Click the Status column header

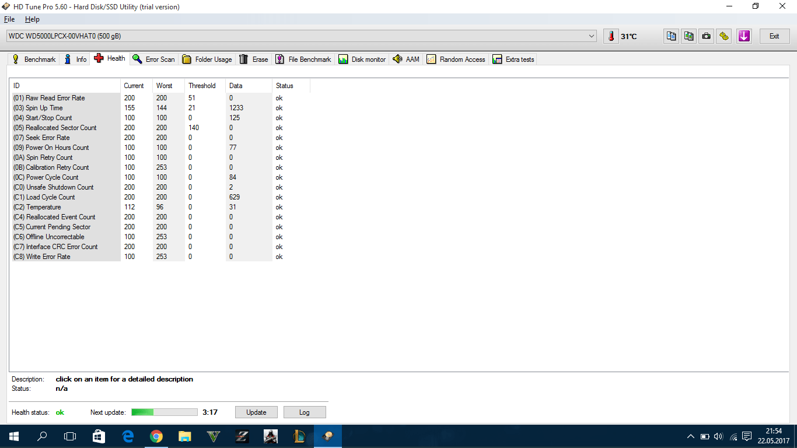tap(291, 86)
